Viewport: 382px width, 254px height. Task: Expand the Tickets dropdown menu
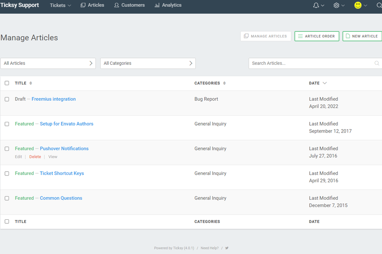(x=60, y=5)
